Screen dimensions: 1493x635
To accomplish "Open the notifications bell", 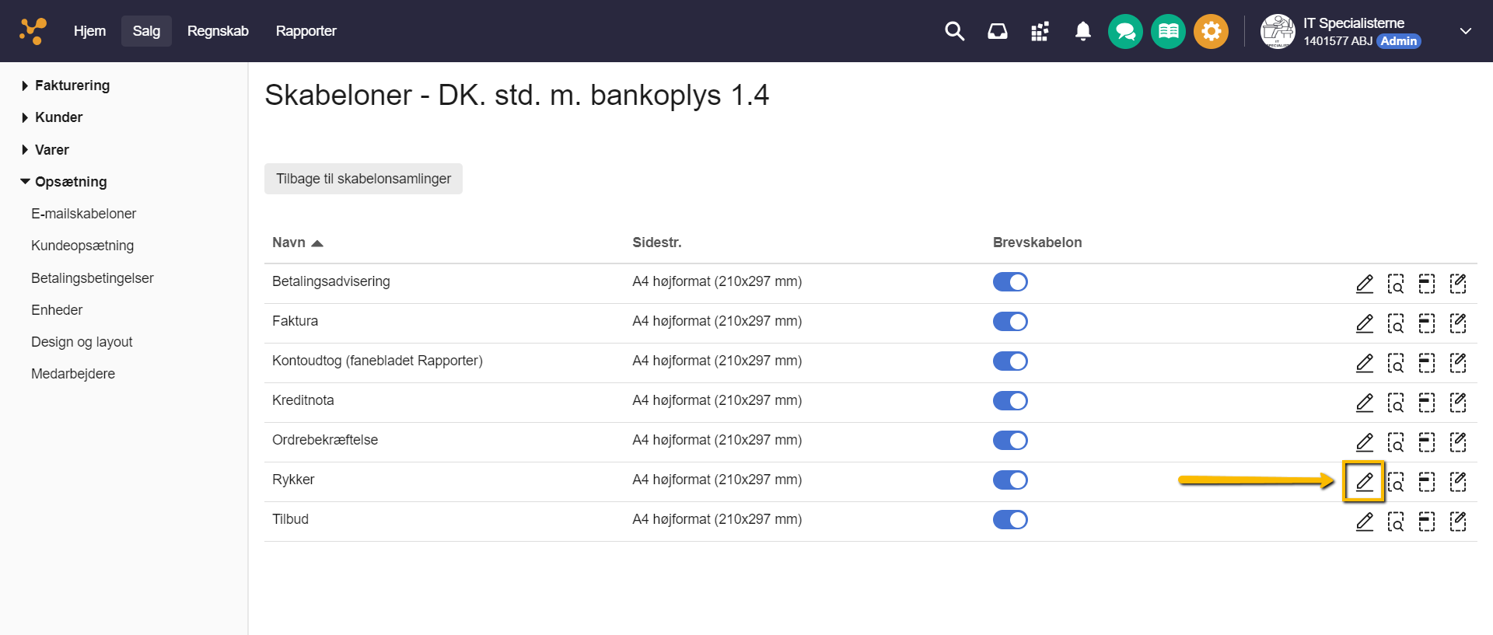I will tap(1082, 31).
